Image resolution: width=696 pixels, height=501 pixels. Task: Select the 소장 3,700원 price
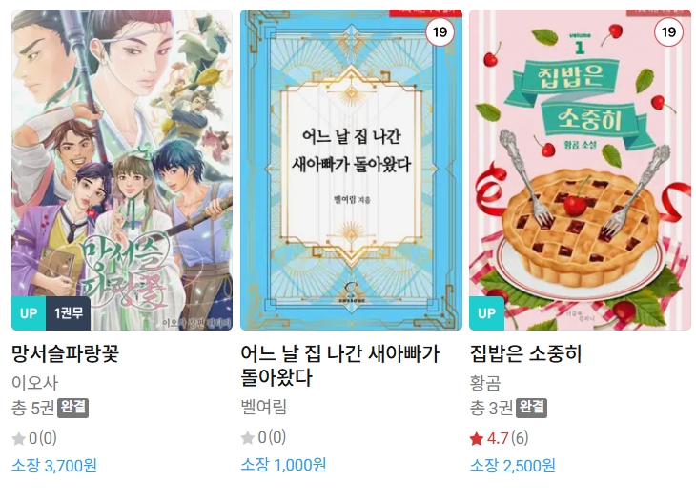tap(54, 466)
